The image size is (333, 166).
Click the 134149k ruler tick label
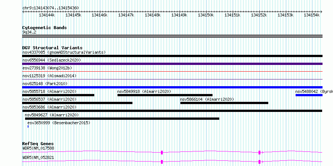(x=180, y=15)
